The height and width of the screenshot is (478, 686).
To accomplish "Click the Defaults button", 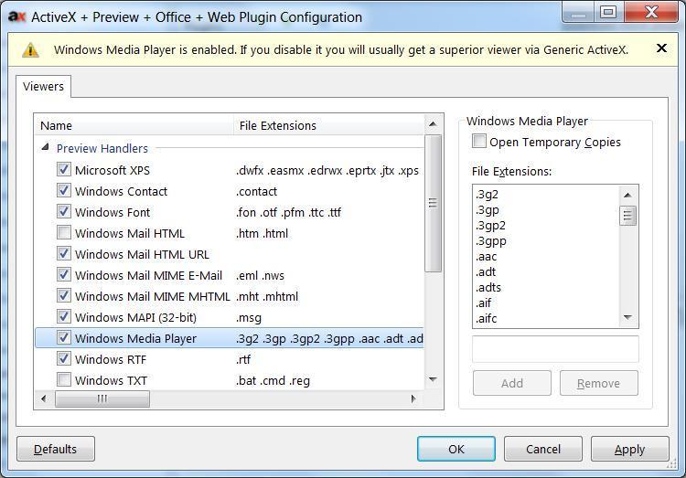I will [x=56, y=449].
